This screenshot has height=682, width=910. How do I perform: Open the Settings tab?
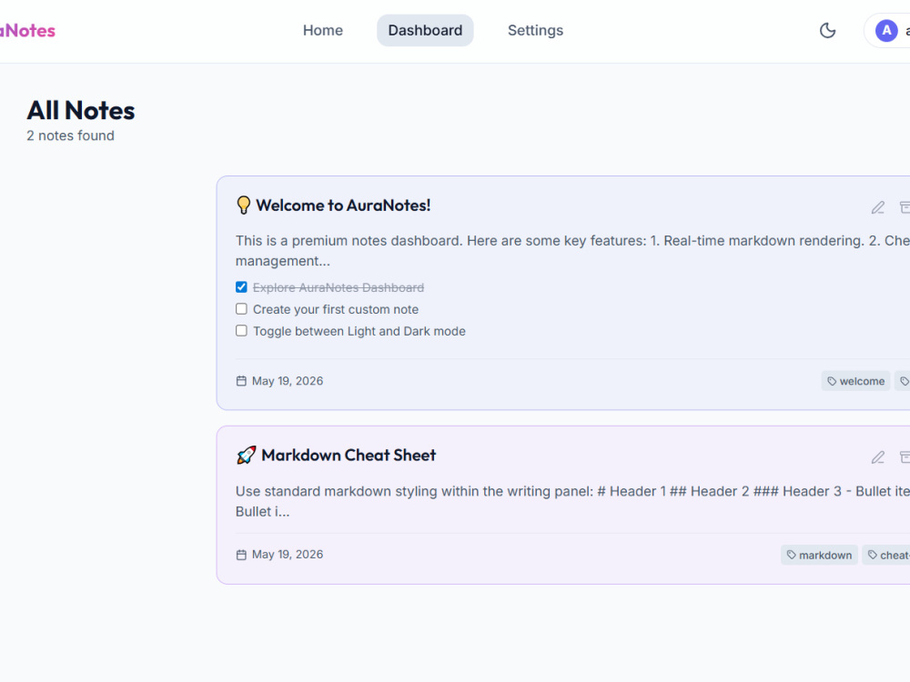(535, 30)
